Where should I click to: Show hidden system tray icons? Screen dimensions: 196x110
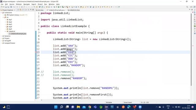pos(156,107)
